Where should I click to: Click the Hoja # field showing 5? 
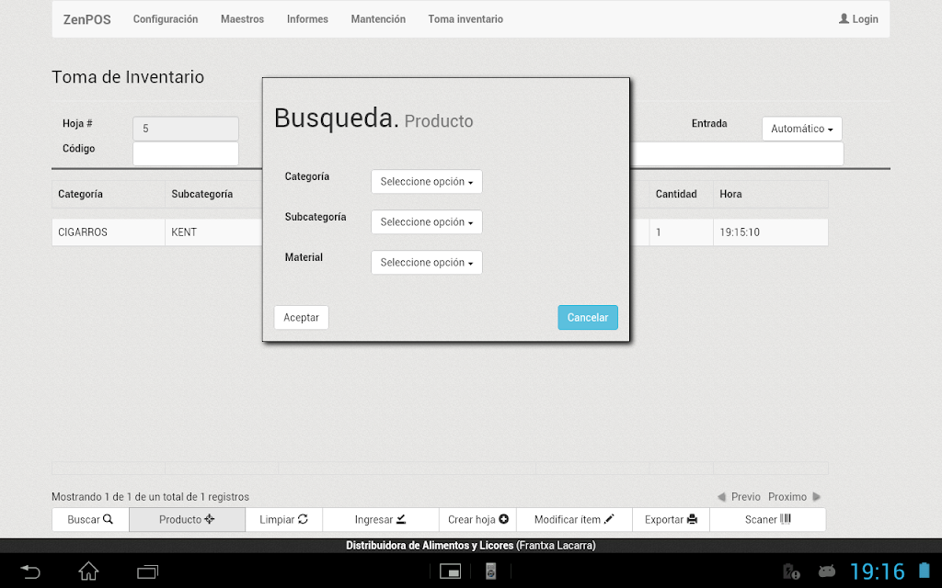click(186, 129)
